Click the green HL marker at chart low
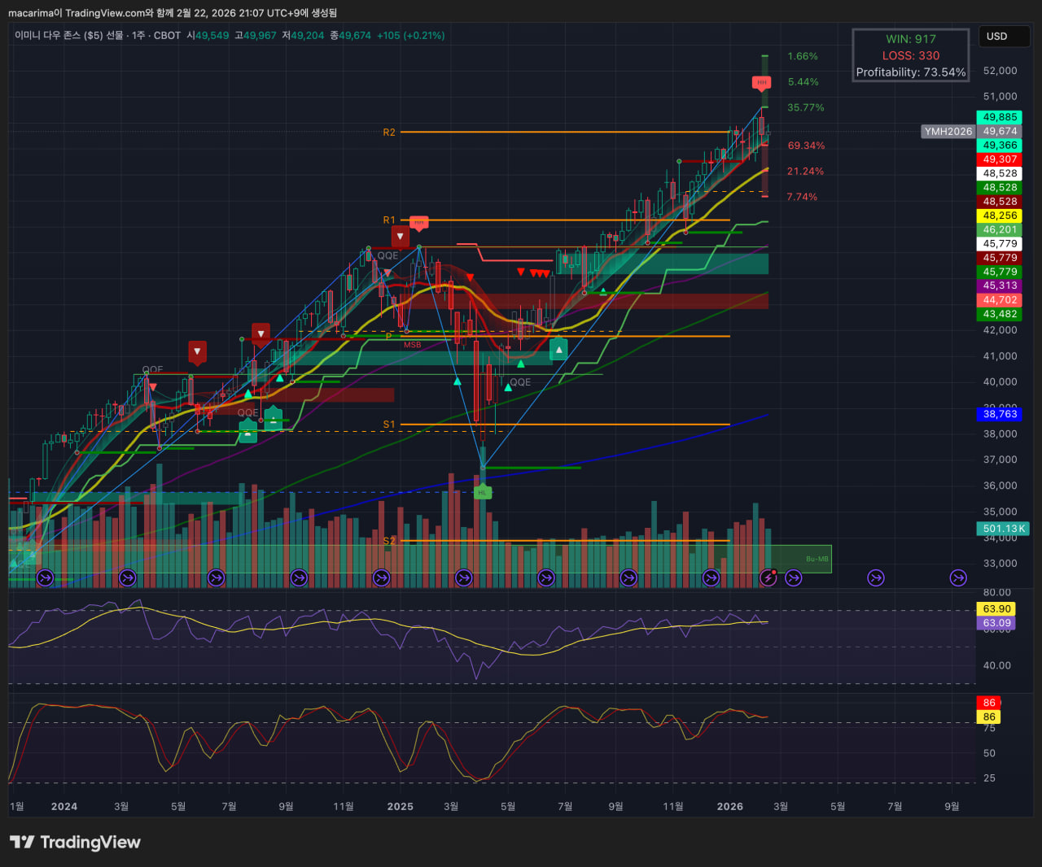Screen dimensions: 1042x867 [x=482, y=492]
